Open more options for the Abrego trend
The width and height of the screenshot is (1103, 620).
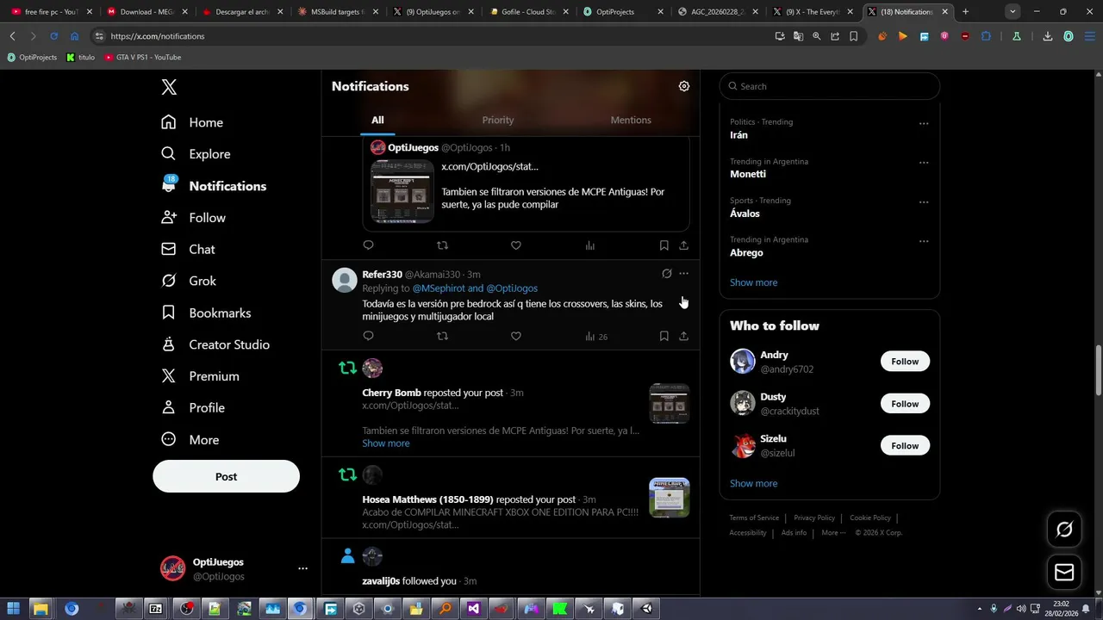924,241
